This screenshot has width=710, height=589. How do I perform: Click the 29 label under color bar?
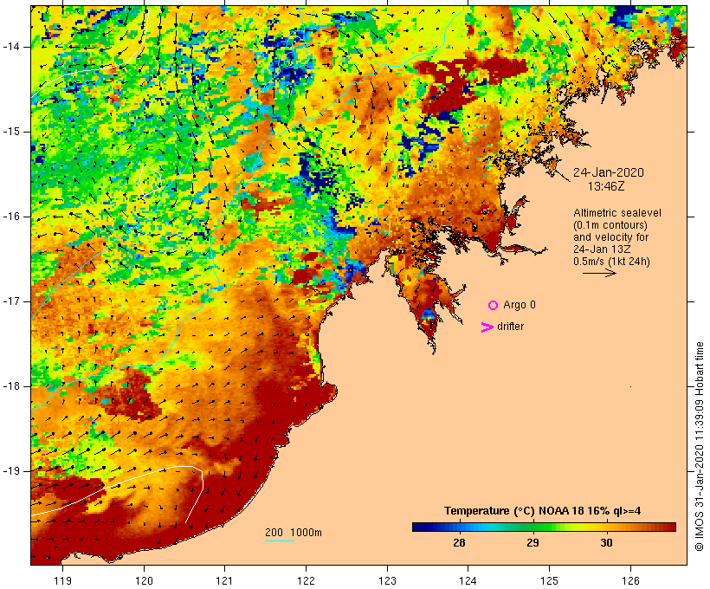(x=533, y=543)
